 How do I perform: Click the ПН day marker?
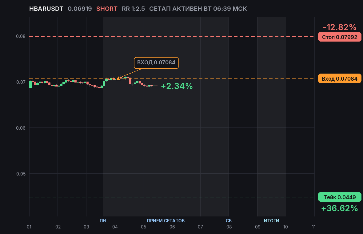(x=103, y=220)
